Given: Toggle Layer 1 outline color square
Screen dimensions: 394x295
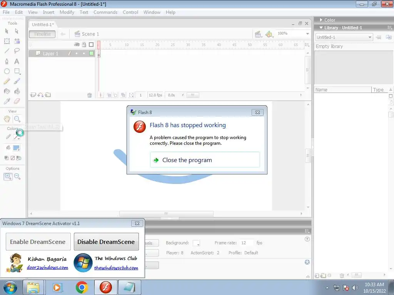Looking at the screenshot, I should [92, 53].
